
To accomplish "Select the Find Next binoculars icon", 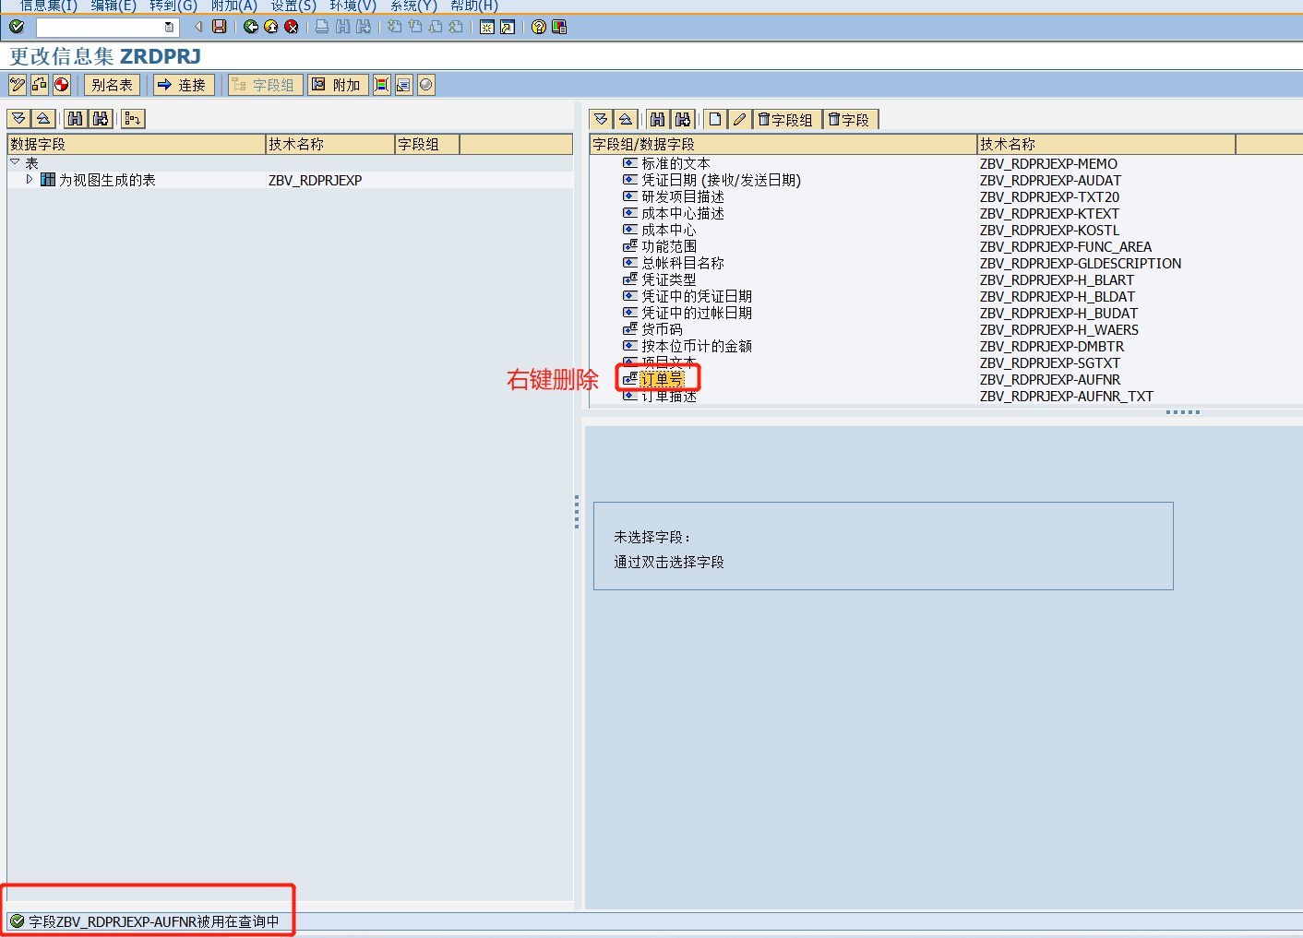I will pos(100,119).
